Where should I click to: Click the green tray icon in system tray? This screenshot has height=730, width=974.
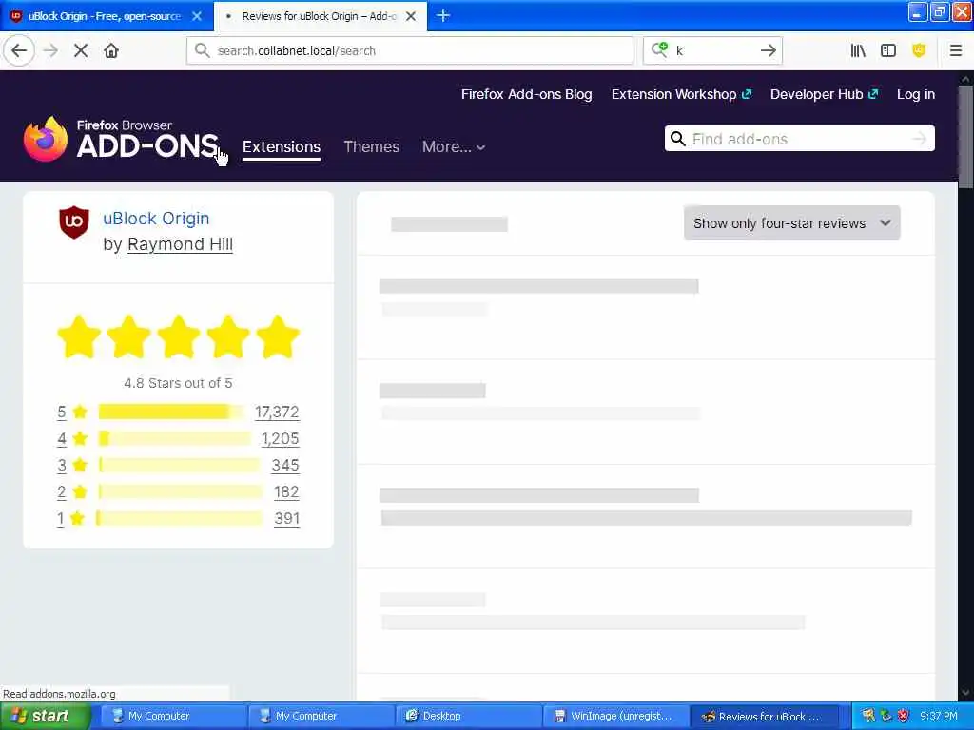[886, 716]
